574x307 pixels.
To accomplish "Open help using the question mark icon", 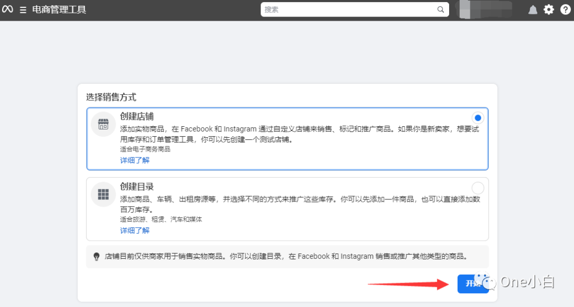I will (564, 9).
